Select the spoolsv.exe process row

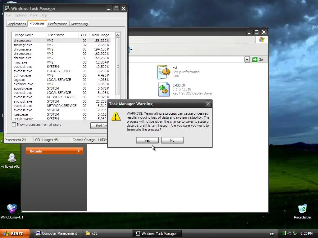[61, 88]
